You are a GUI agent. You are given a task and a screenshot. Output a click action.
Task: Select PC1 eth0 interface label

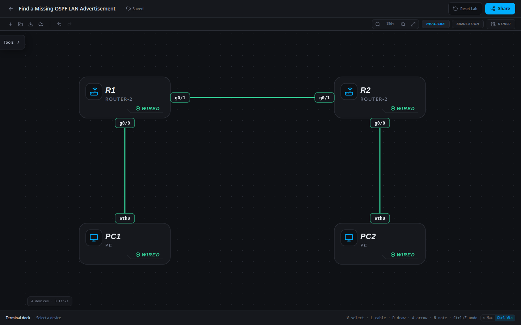point(125,218)
